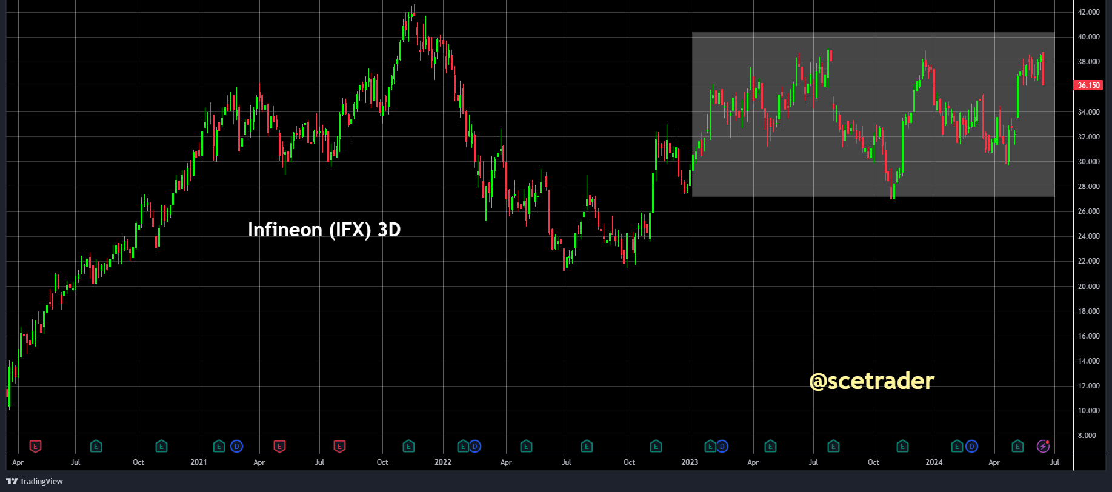The width and height of the screenshot is (1112, 492).
Task: Click the 42.000 price axis label
Action: click(x=1088, y=12)
